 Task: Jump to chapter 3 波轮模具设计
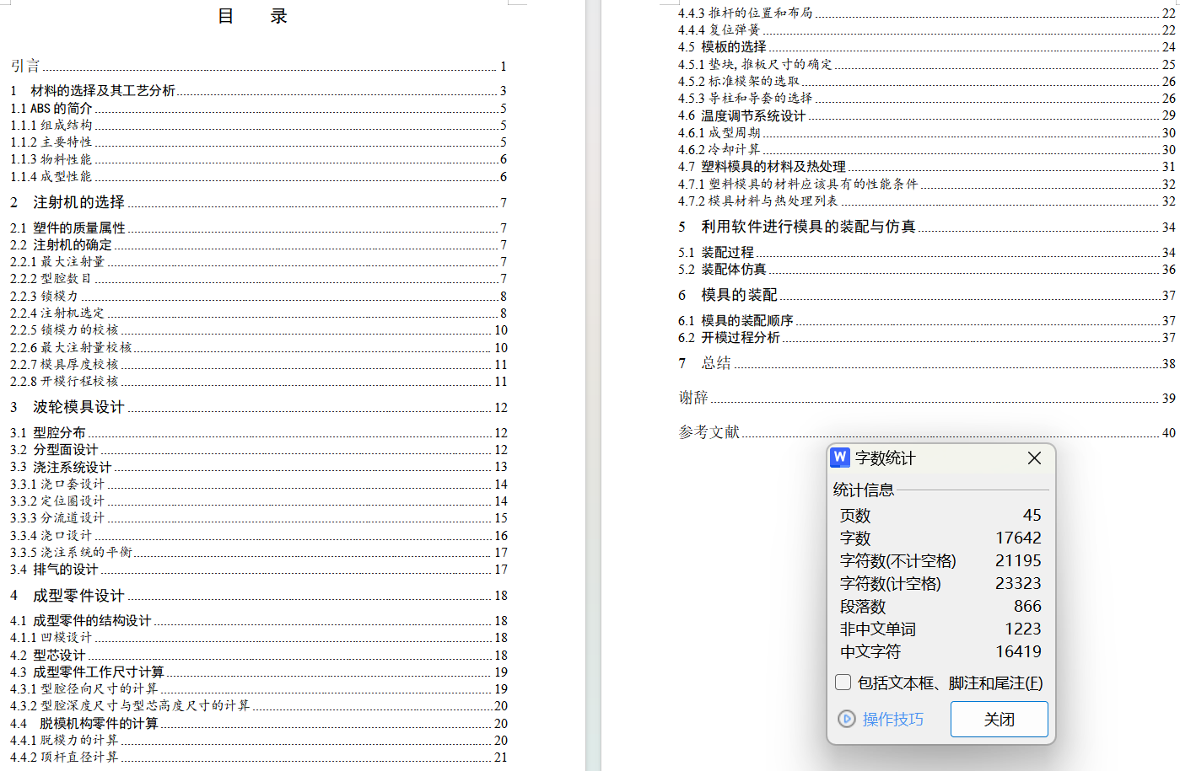pos(258,407)
